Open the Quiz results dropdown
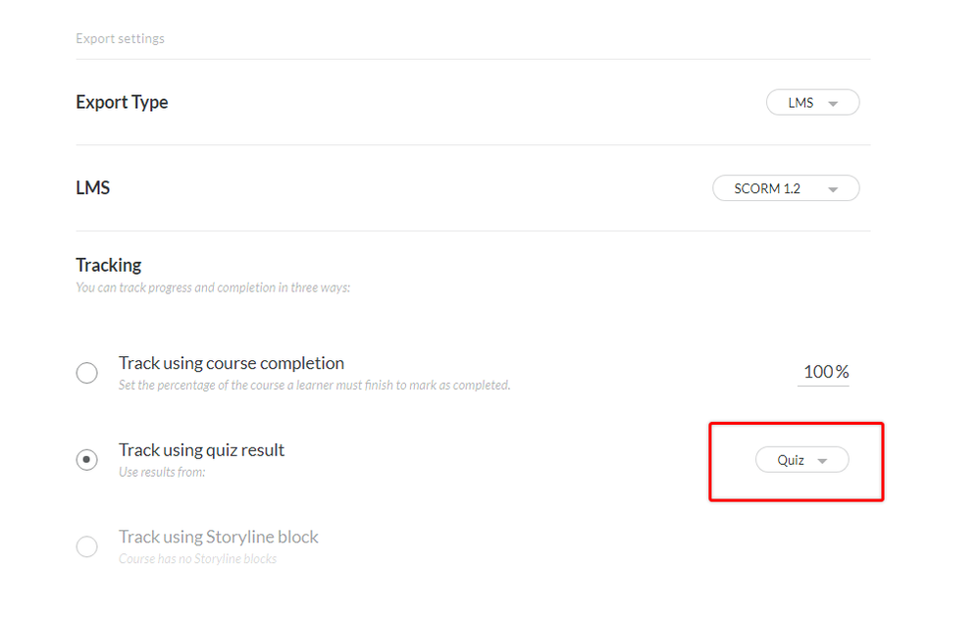The image size is (980, 621). [800, 460]
